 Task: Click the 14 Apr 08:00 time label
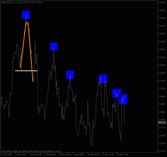point(94,154)
